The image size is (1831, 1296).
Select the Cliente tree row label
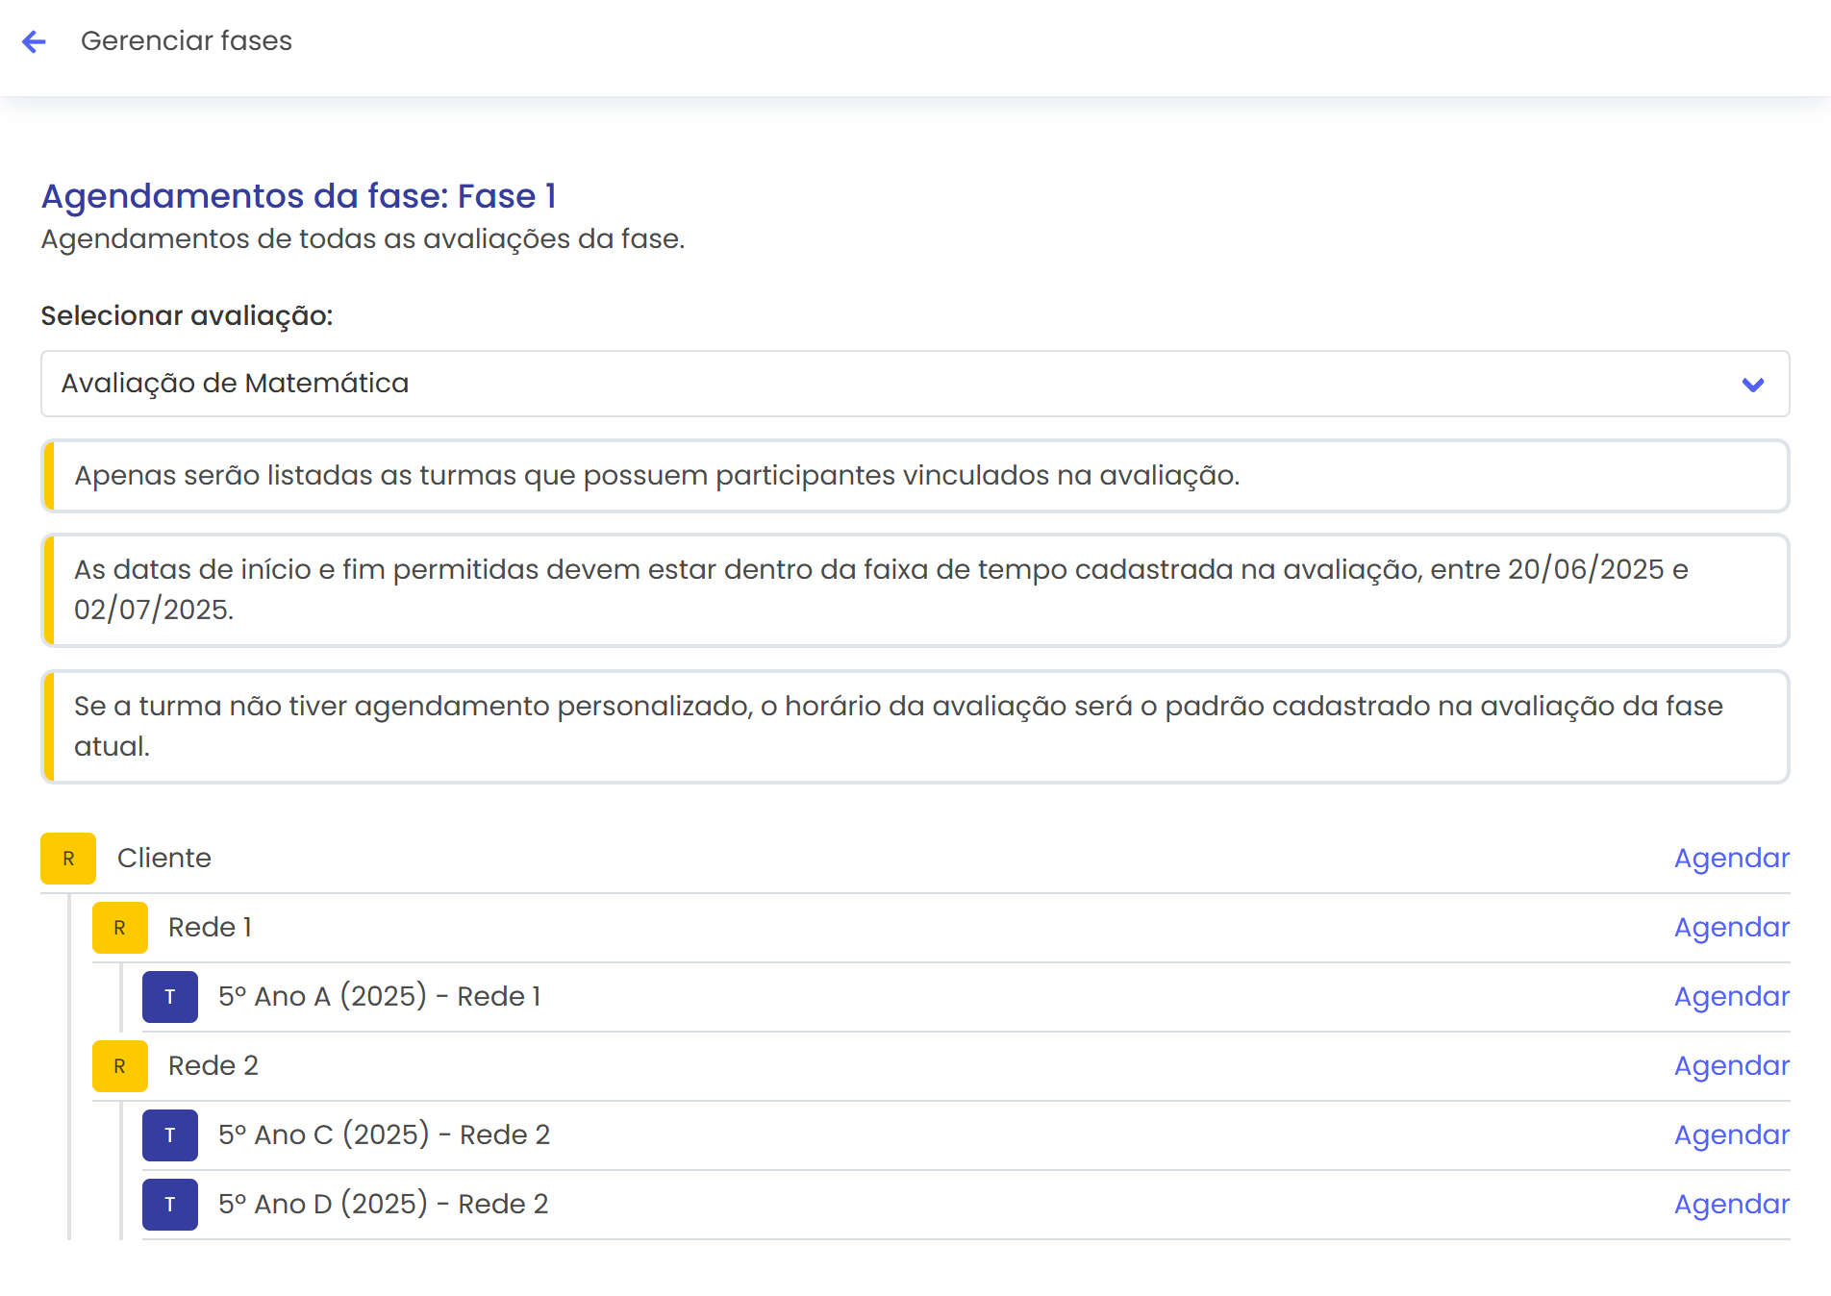[x=164, y=858]
